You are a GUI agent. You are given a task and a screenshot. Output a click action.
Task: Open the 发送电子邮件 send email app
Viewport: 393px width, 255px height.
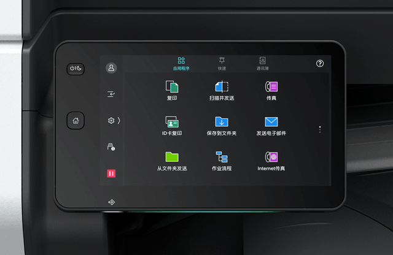pyautogui.click(x=271, y=126)
